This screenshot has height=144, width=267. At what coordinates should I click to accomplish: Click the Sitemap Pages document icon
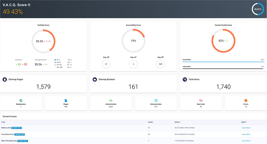pyautogui.click(x=5, y=79)
